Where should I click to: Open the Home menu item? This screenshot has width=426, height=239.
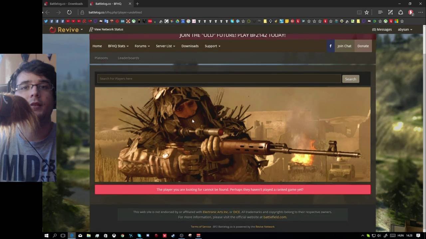click(x=97, y=46)
